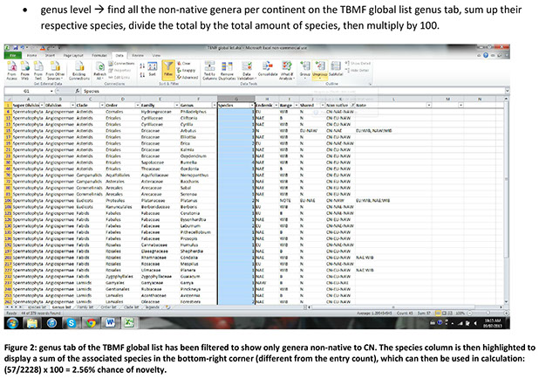Open the What-If Analysis menu
539x379 pixels.
click(287, 70)
